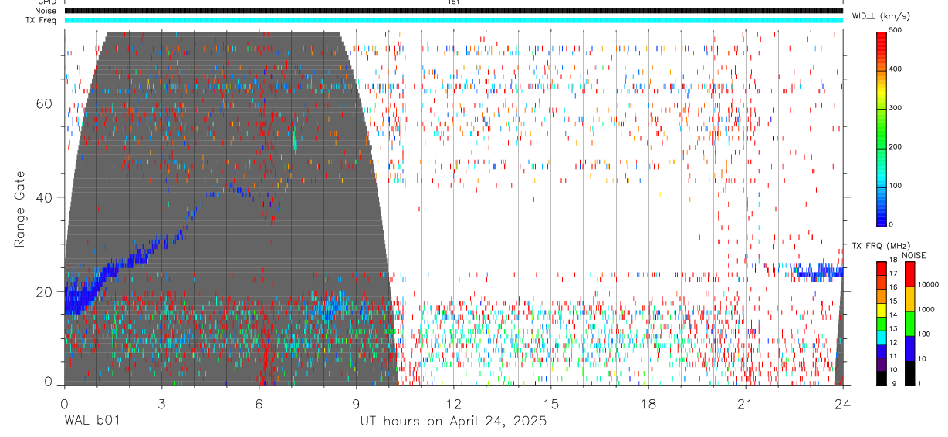Click the 3 tick label on the UT hours axis
Screen dimensions: 948x437
(x=161, y=403)
